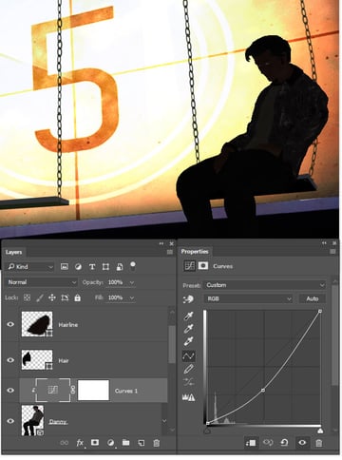Viewport: 342px width, 460px height.
Task: Select the gray point eyedropper
Action: [189, 329]
